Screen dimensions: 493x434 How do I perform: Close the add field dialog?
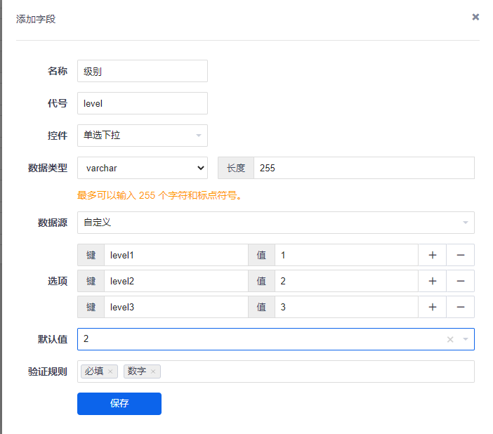[x=475, y=17]
